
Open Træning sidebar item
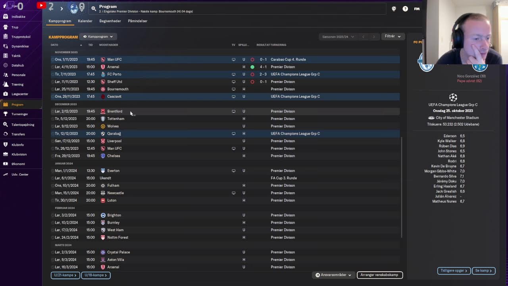(17, 84)
